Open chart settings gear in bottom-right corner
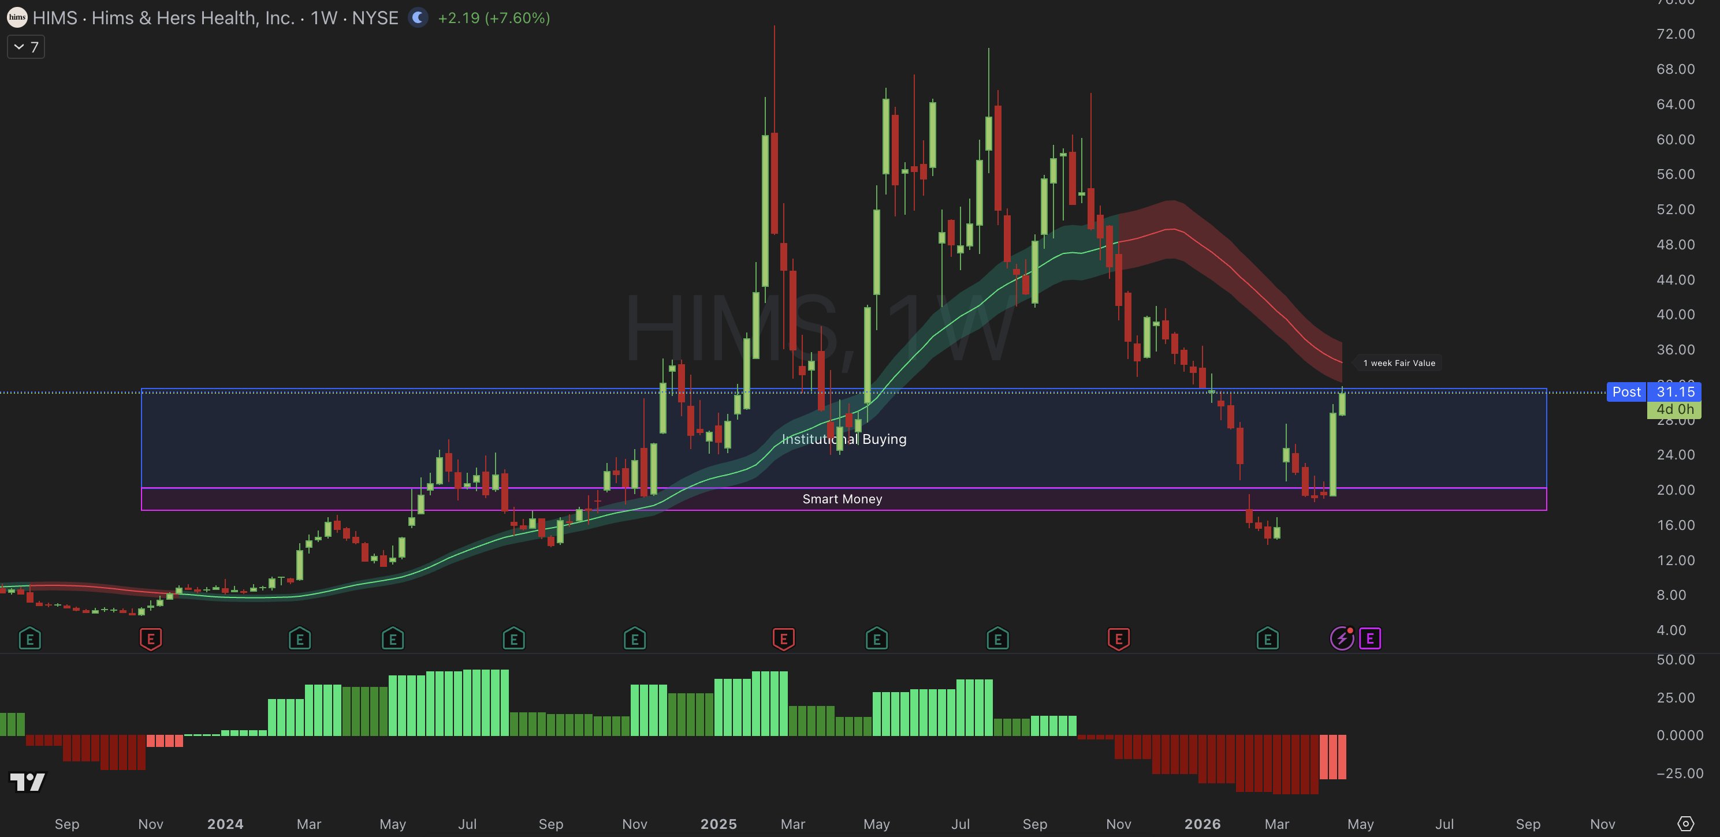The height and width of the screenshot is (837, 1720). (x=1685, y=824)
